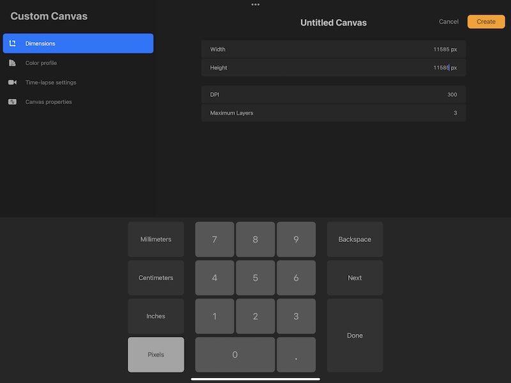Open the Time-lapse settings camera icon
Viewport: 511px width, 383px height.
click(12, 82)
